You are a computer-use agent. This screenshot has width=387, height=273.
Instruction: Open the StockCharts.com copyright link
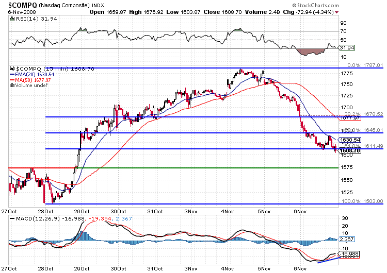pos(315,5)
